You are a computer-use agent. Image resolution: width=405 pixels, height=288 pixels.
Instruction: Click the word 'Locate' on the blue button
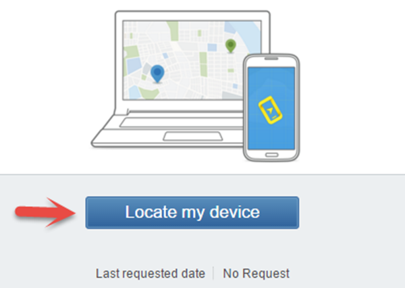point(151,212)
